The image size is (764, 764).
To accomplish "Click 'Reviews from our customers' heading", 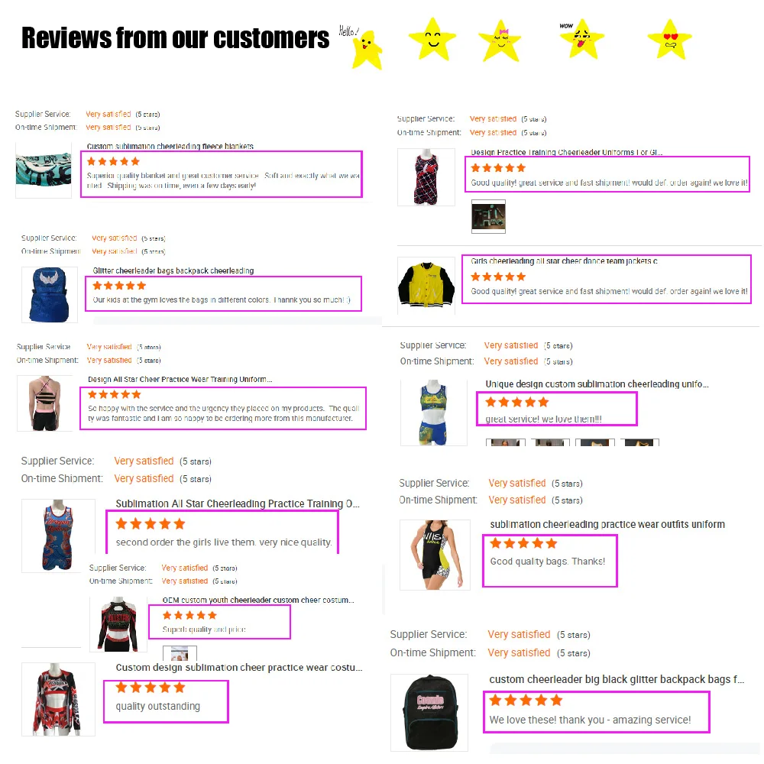I will [176, 38].
